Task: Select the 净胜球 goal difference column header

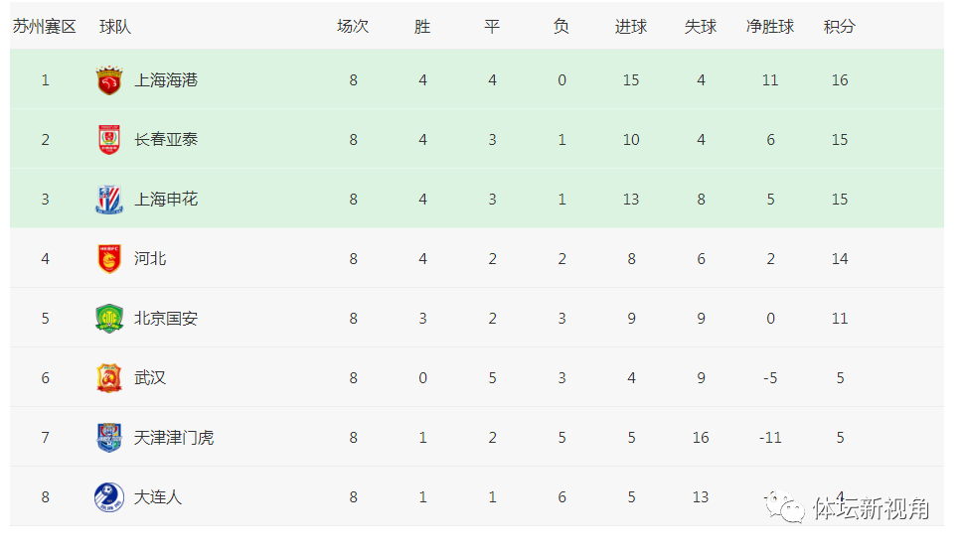Action: click(770, 27)
